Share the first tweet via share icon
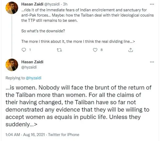The width and height of the screenshot is (160, 141). [x=130, y=50]
